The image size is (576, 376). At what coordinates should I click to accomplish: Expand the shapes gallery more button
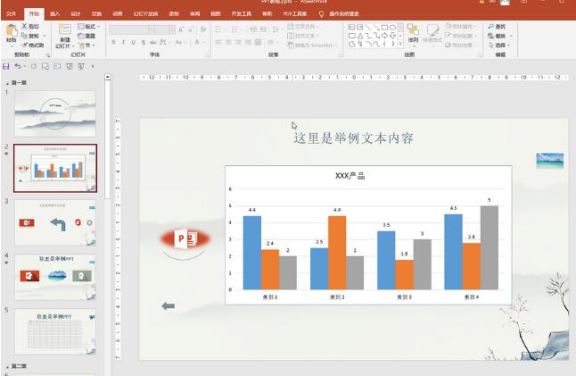(x=400, y=44)
